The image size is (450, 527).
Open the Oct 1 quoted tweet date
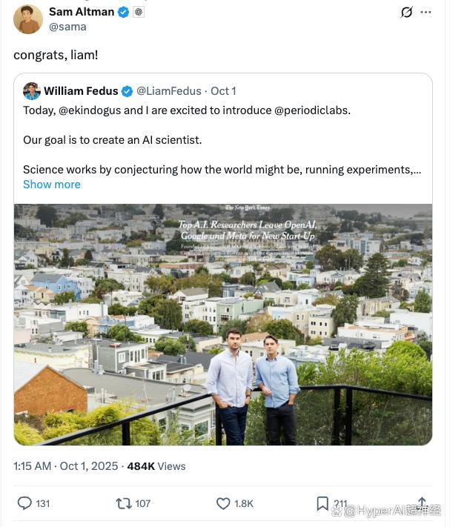pyautogui.click(x=223, y=91)
